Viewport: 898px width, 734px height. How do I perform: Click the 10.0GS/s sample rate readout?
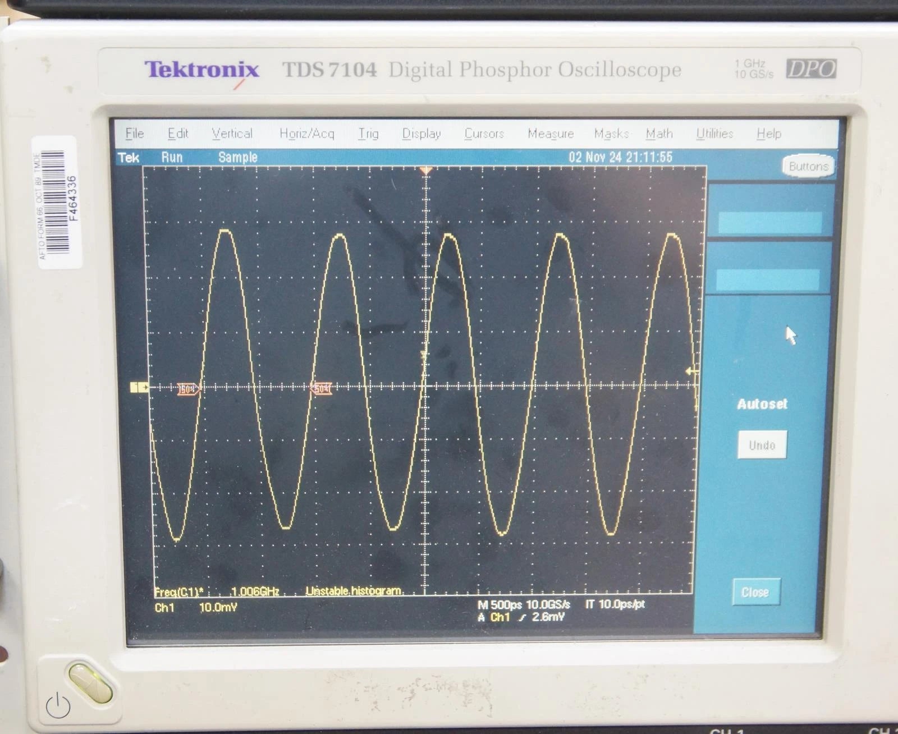[x=548, y=605]
